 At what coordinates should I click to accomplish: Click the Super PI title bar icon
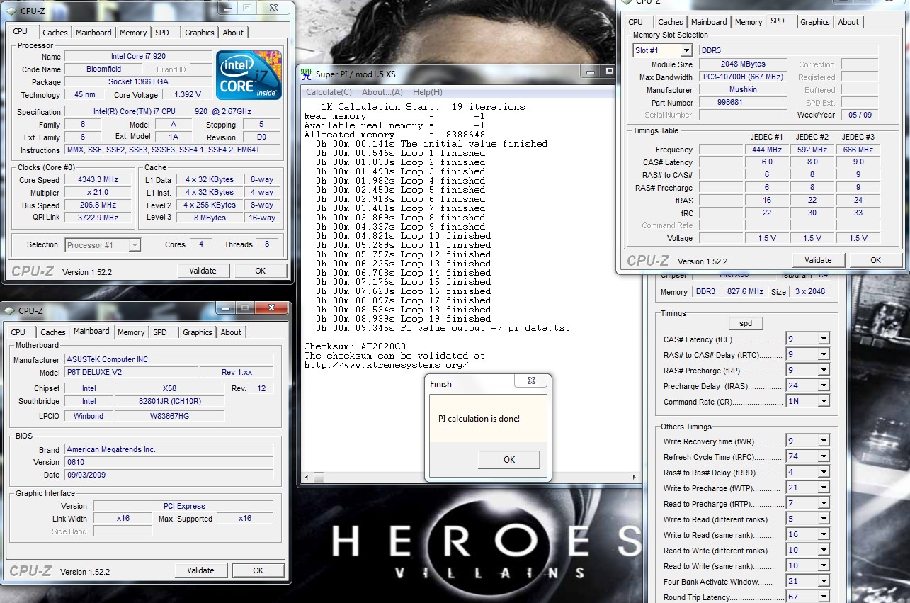click(x=307, y=74)
